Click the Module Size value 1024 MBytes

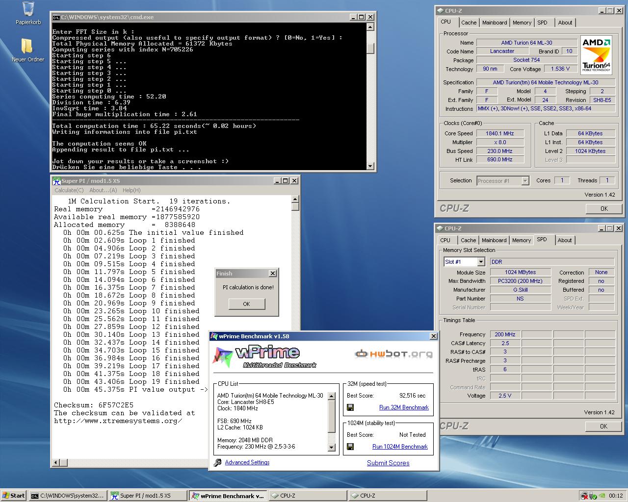(521, 272)
